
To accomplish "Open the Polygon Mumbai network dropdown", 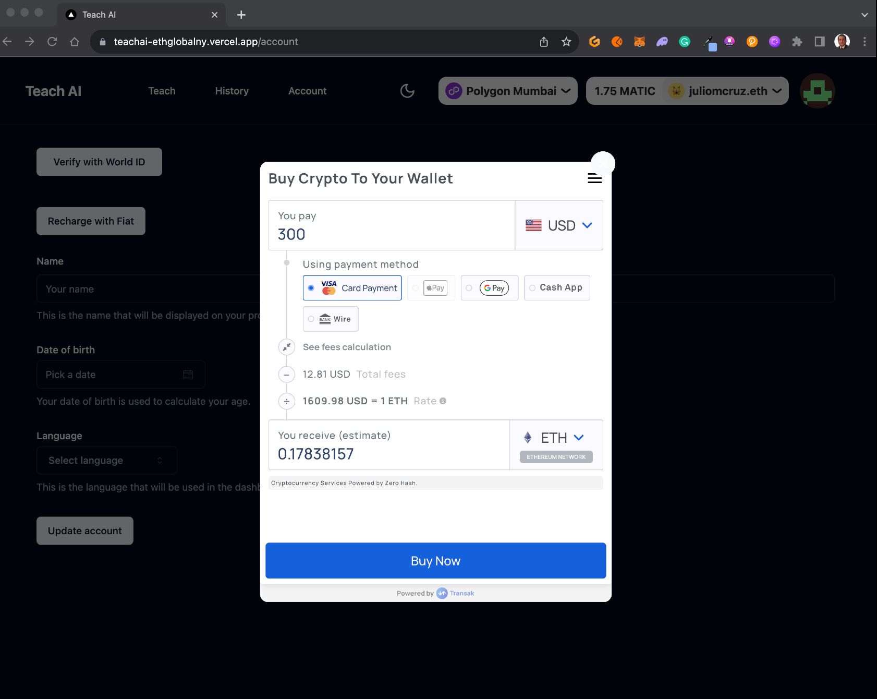I will 508,91.
